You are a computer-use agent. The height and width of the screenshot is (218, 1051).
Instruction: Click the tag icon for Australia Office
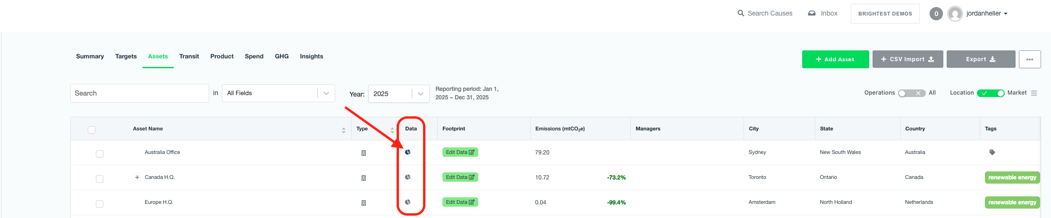point(992,152)
